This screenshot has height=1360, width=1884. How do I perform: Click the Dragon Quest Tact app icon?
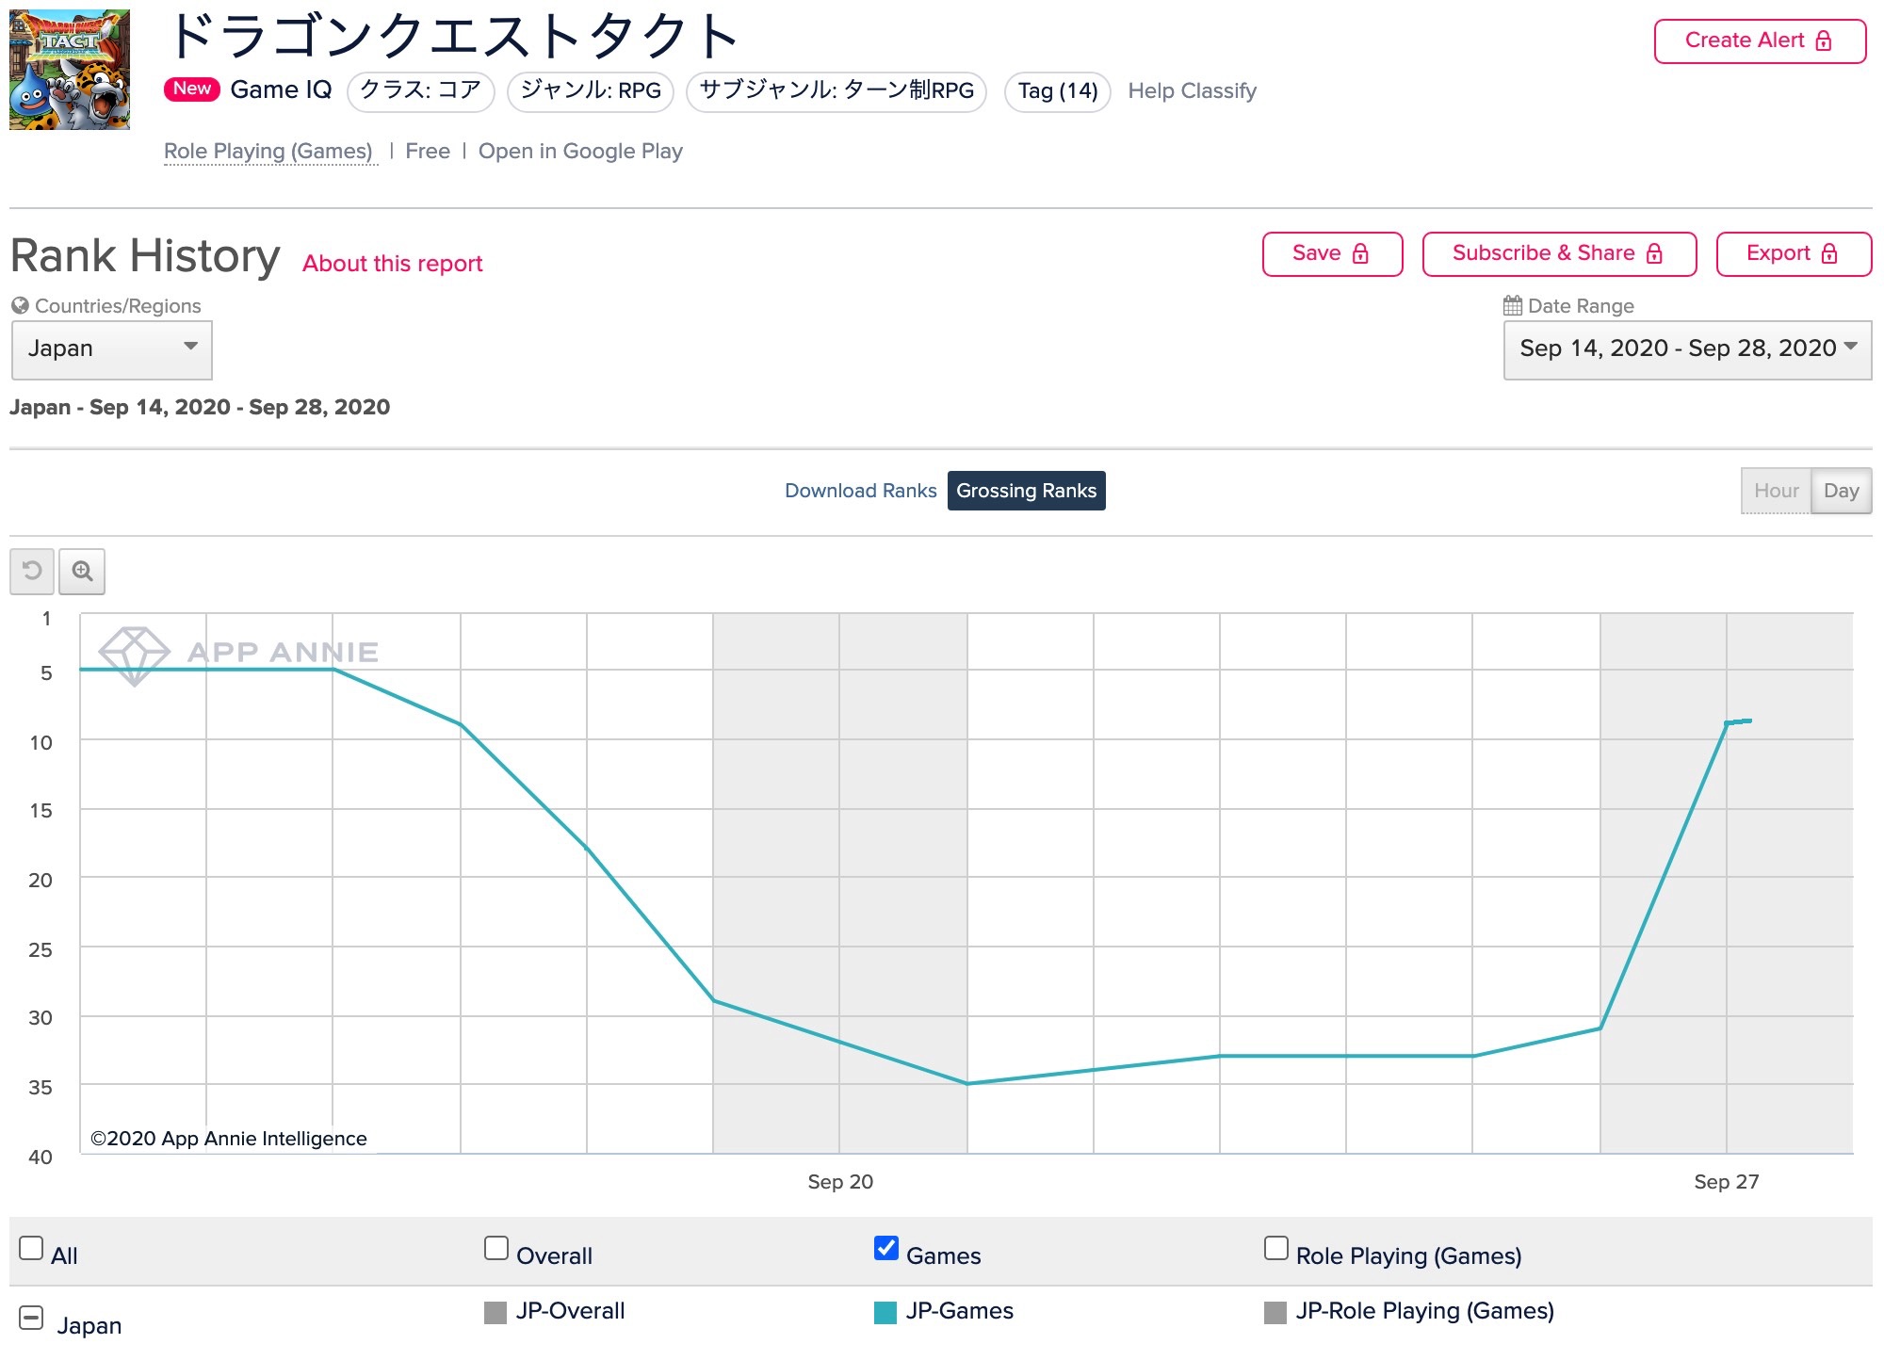tap(70, 70)
